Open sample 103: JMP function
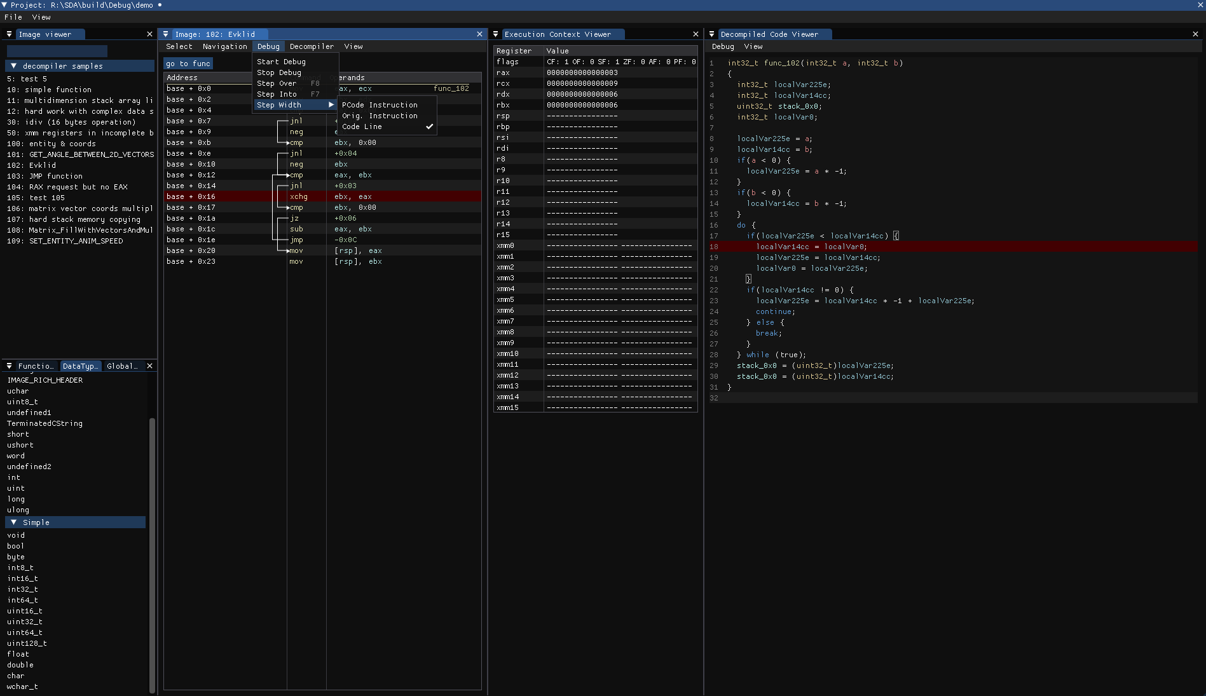This screenshot has height=696, width=1206. 45,176
